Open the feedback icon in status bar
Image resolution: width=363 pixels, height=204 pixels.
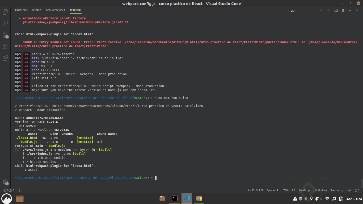coord(349,190)
